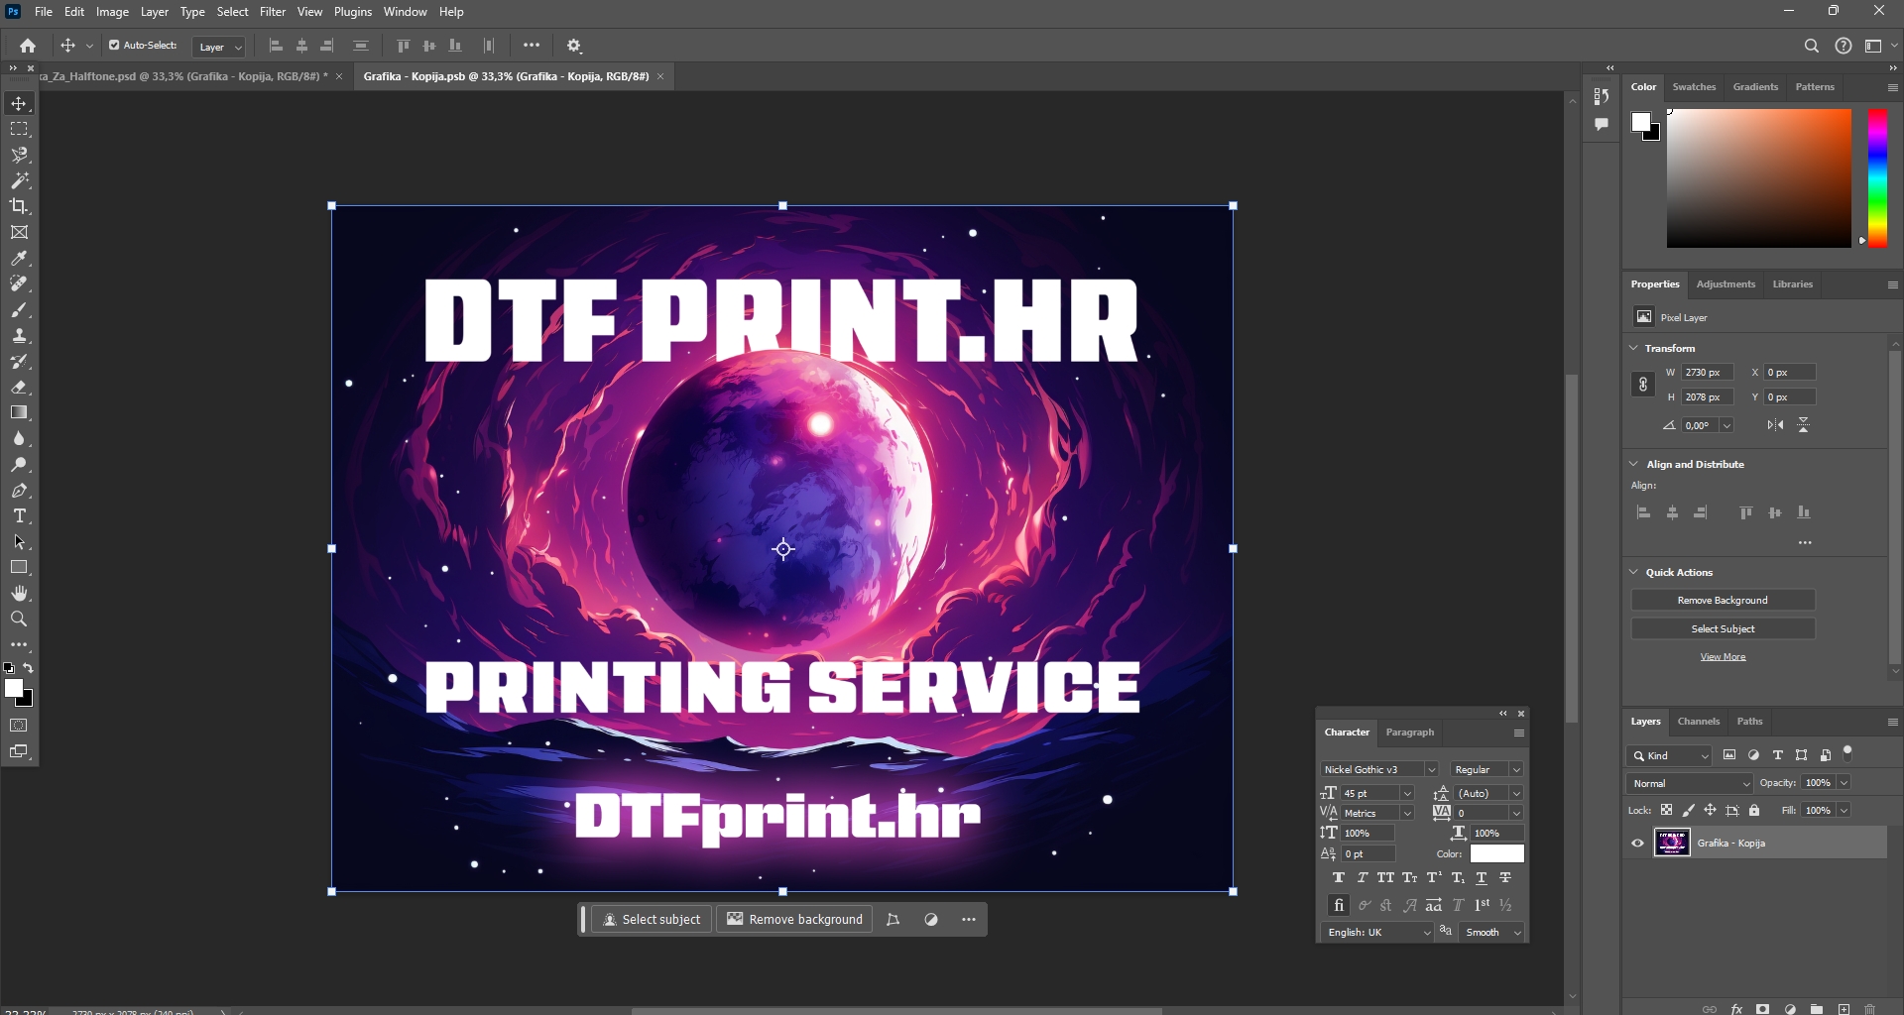Select the Lasso tool
Image resolution: width=1904 pixels, height=1015 pixels.
coord(19,155)
